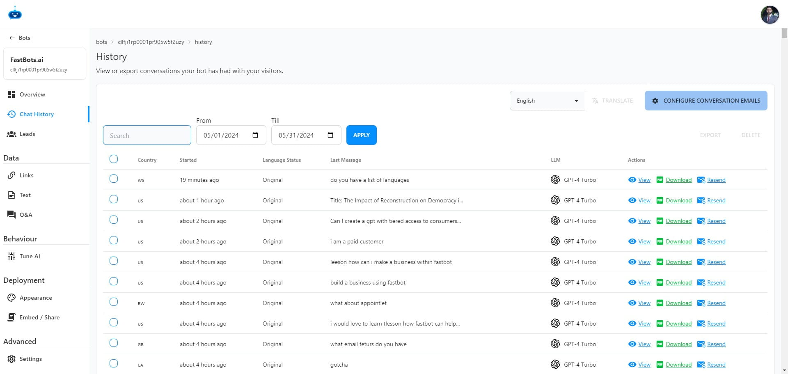Viewport: 788px width, 374px height.
Task: Click the page scrollbar thumb
Action: click(x=784, y=33)
